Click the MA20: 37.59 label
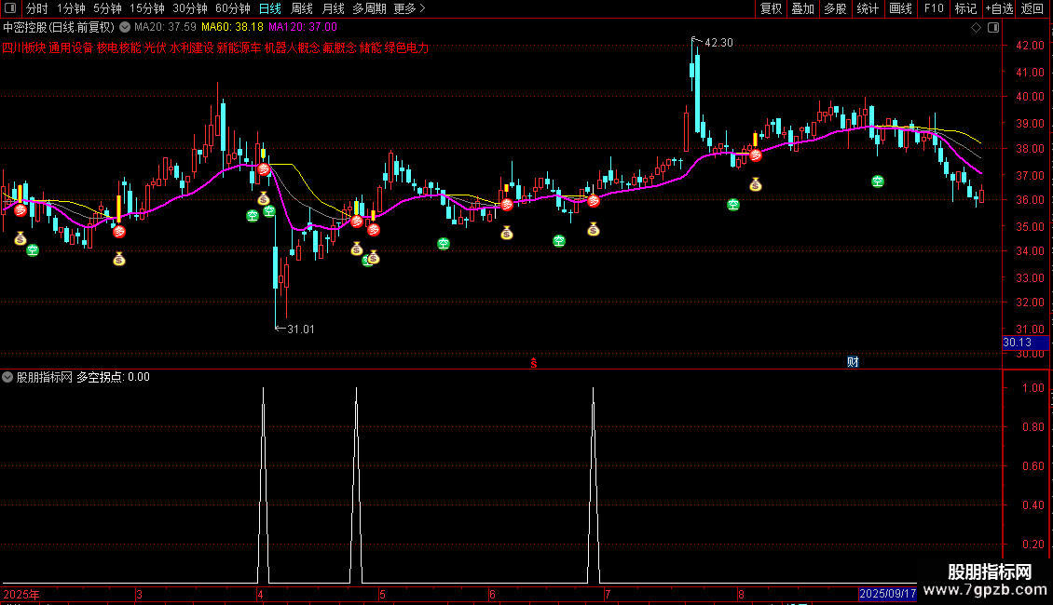The width and height of the screenshot is (1053, 605). [165, 27]
